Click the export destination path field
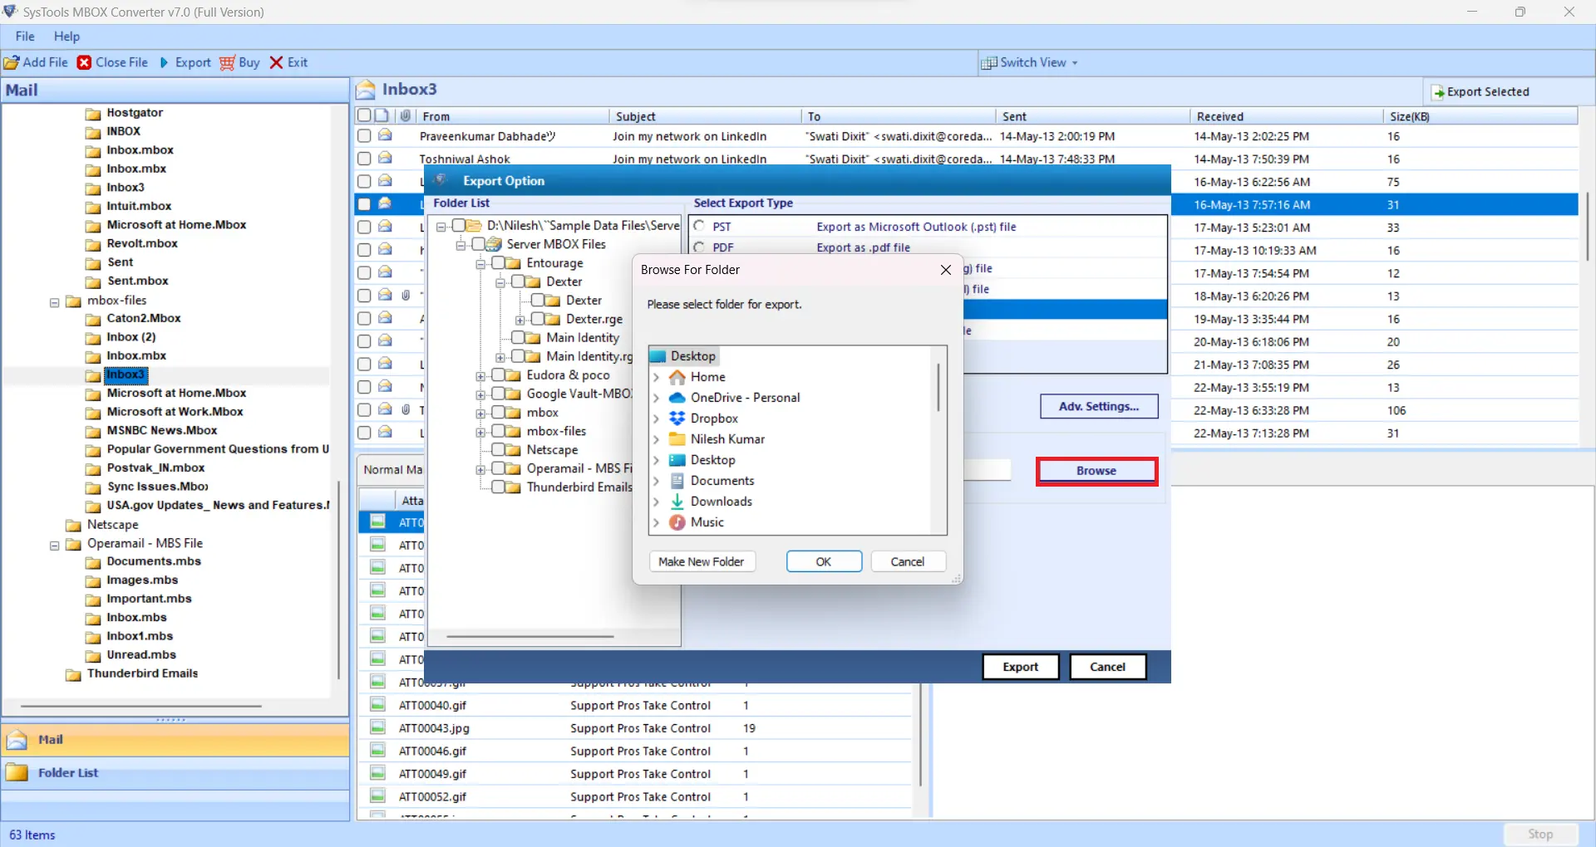The image size is (1596, 847). tap(988, 470)
